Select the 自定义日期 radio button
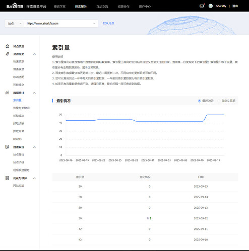The image size is (249, 251). click(x=219, y=101)
